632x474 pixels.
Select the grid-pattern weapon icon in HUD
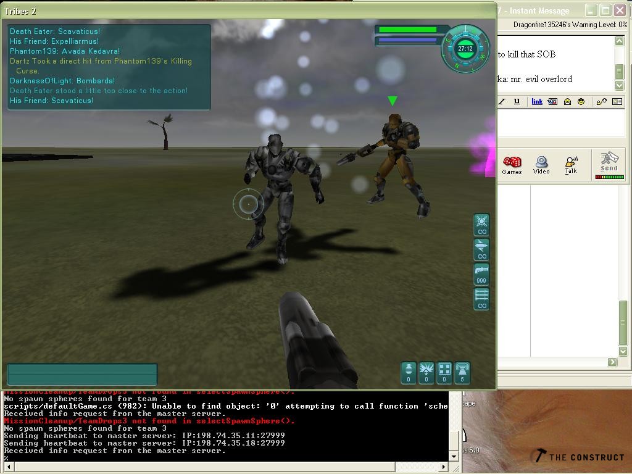pos(481,299)
